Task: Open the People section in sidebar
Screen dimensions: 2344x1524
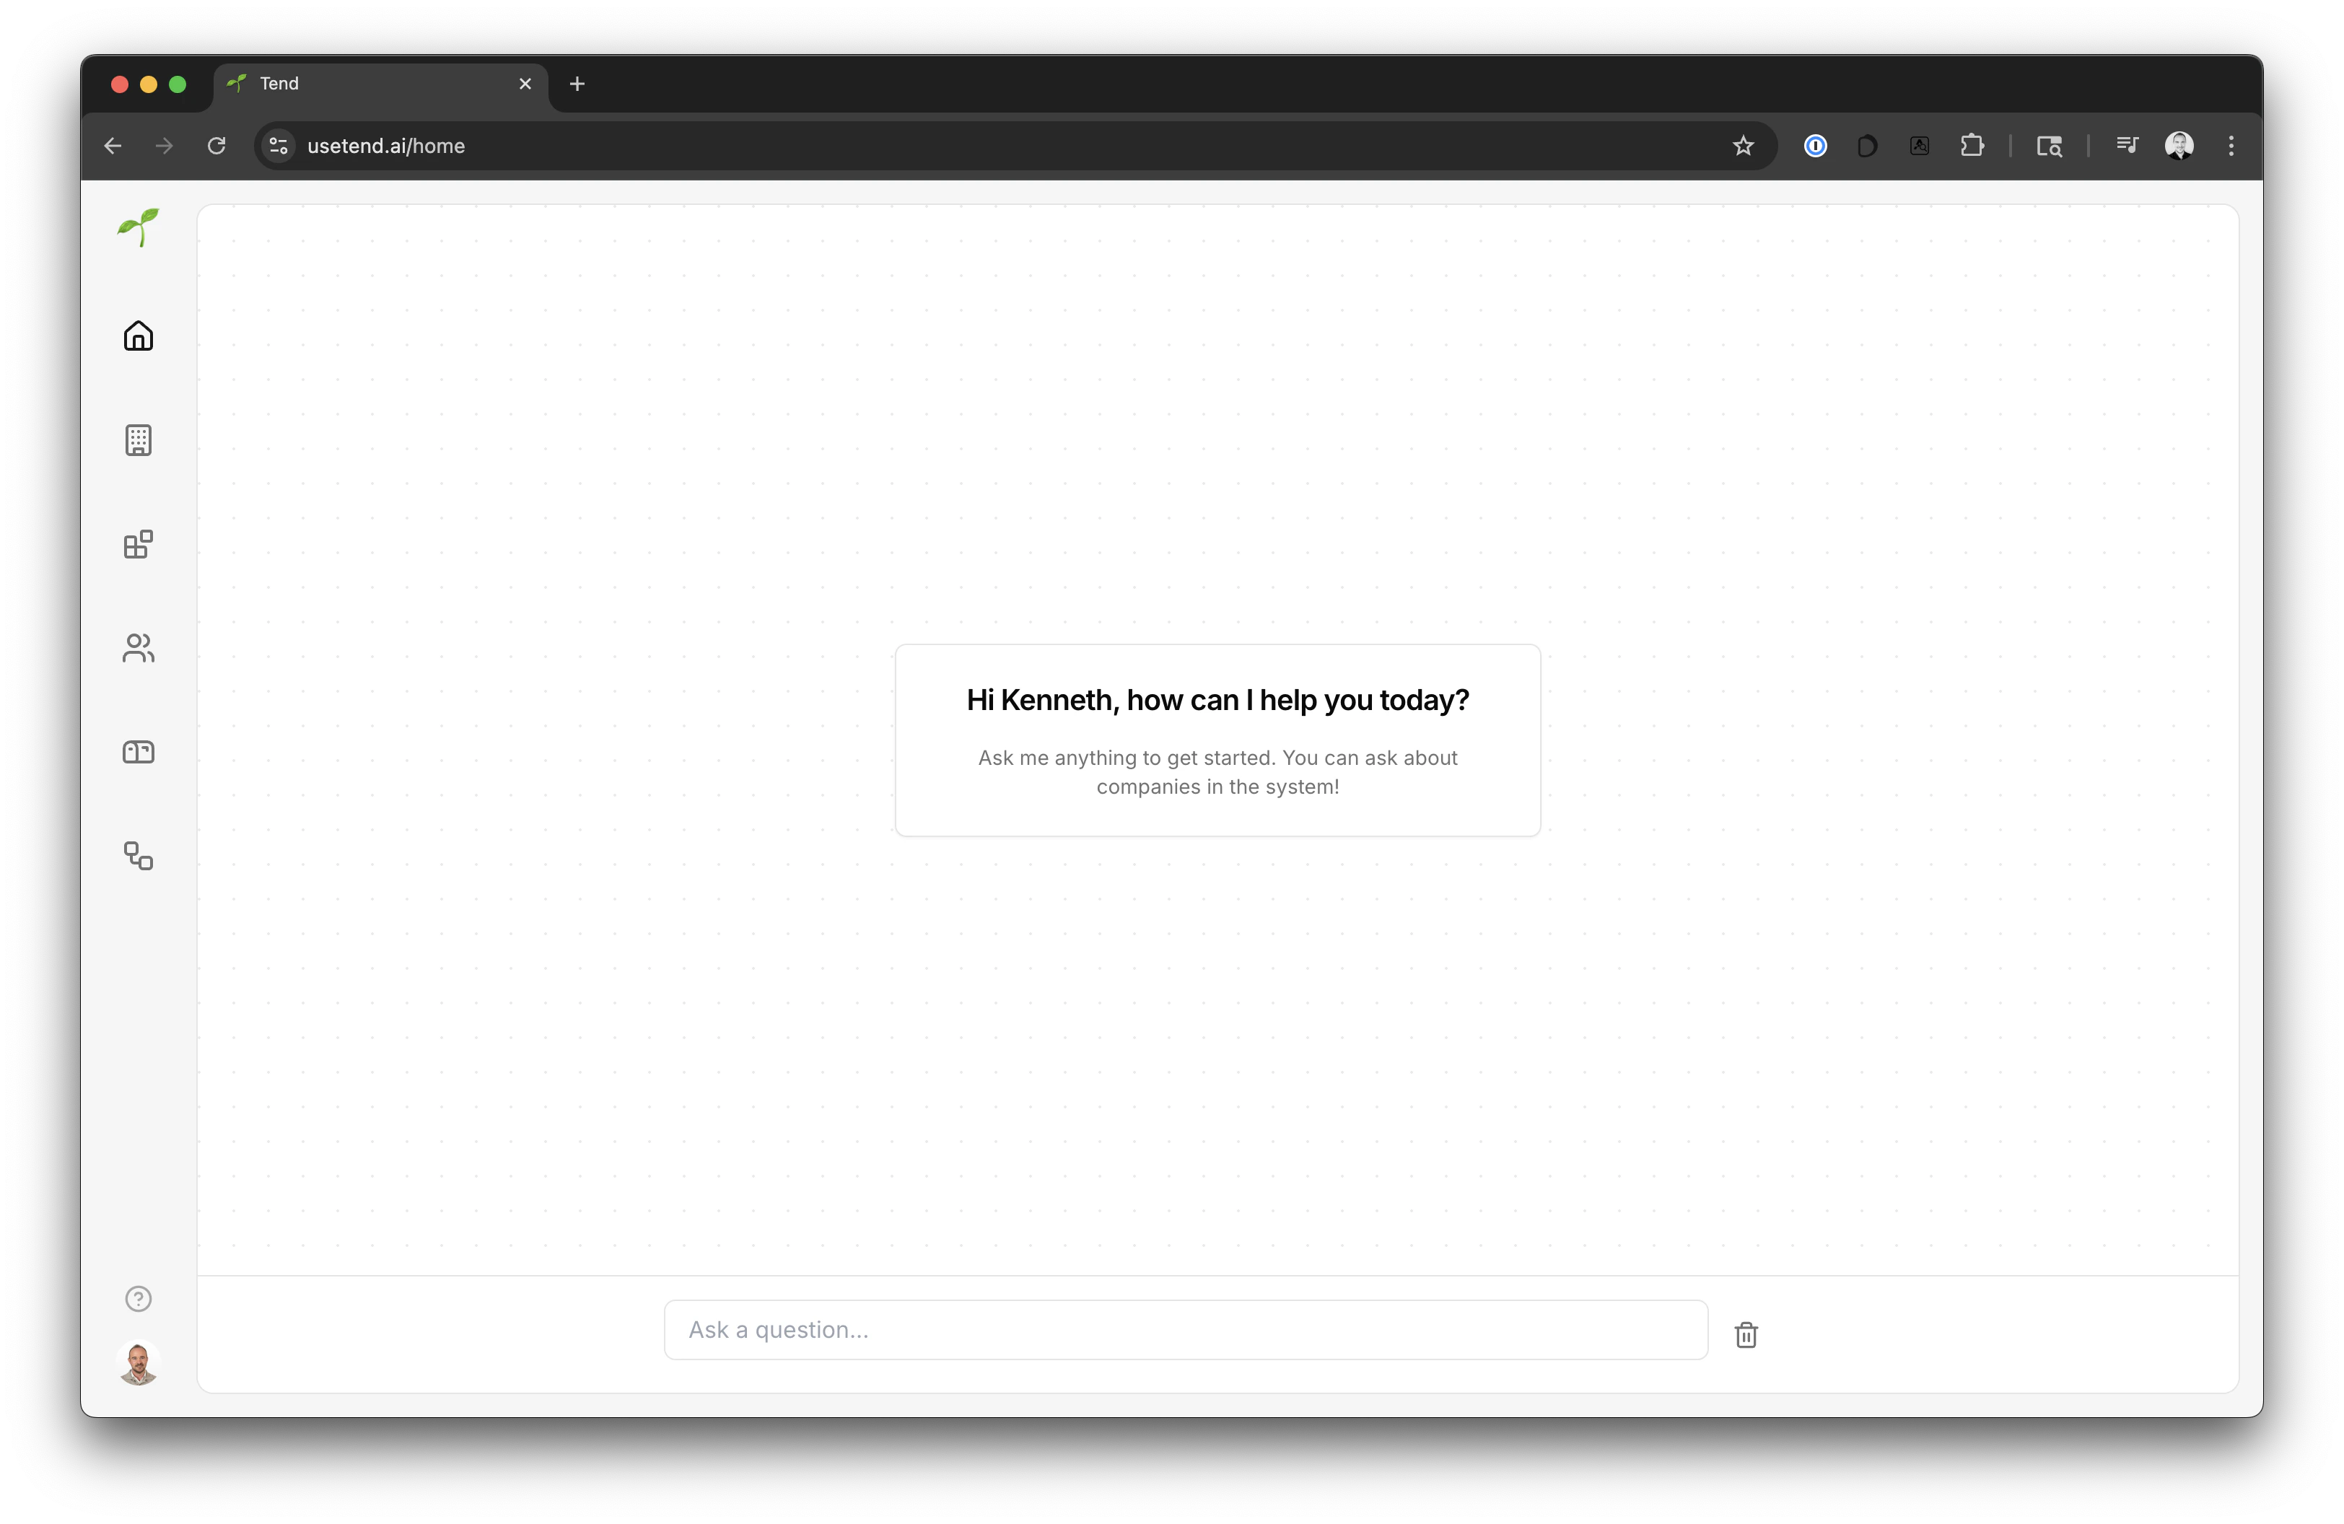Action: point(138,648)
